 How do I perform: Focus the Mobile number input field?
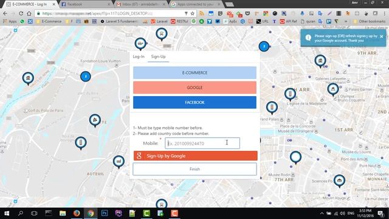(x=202, y=144)
